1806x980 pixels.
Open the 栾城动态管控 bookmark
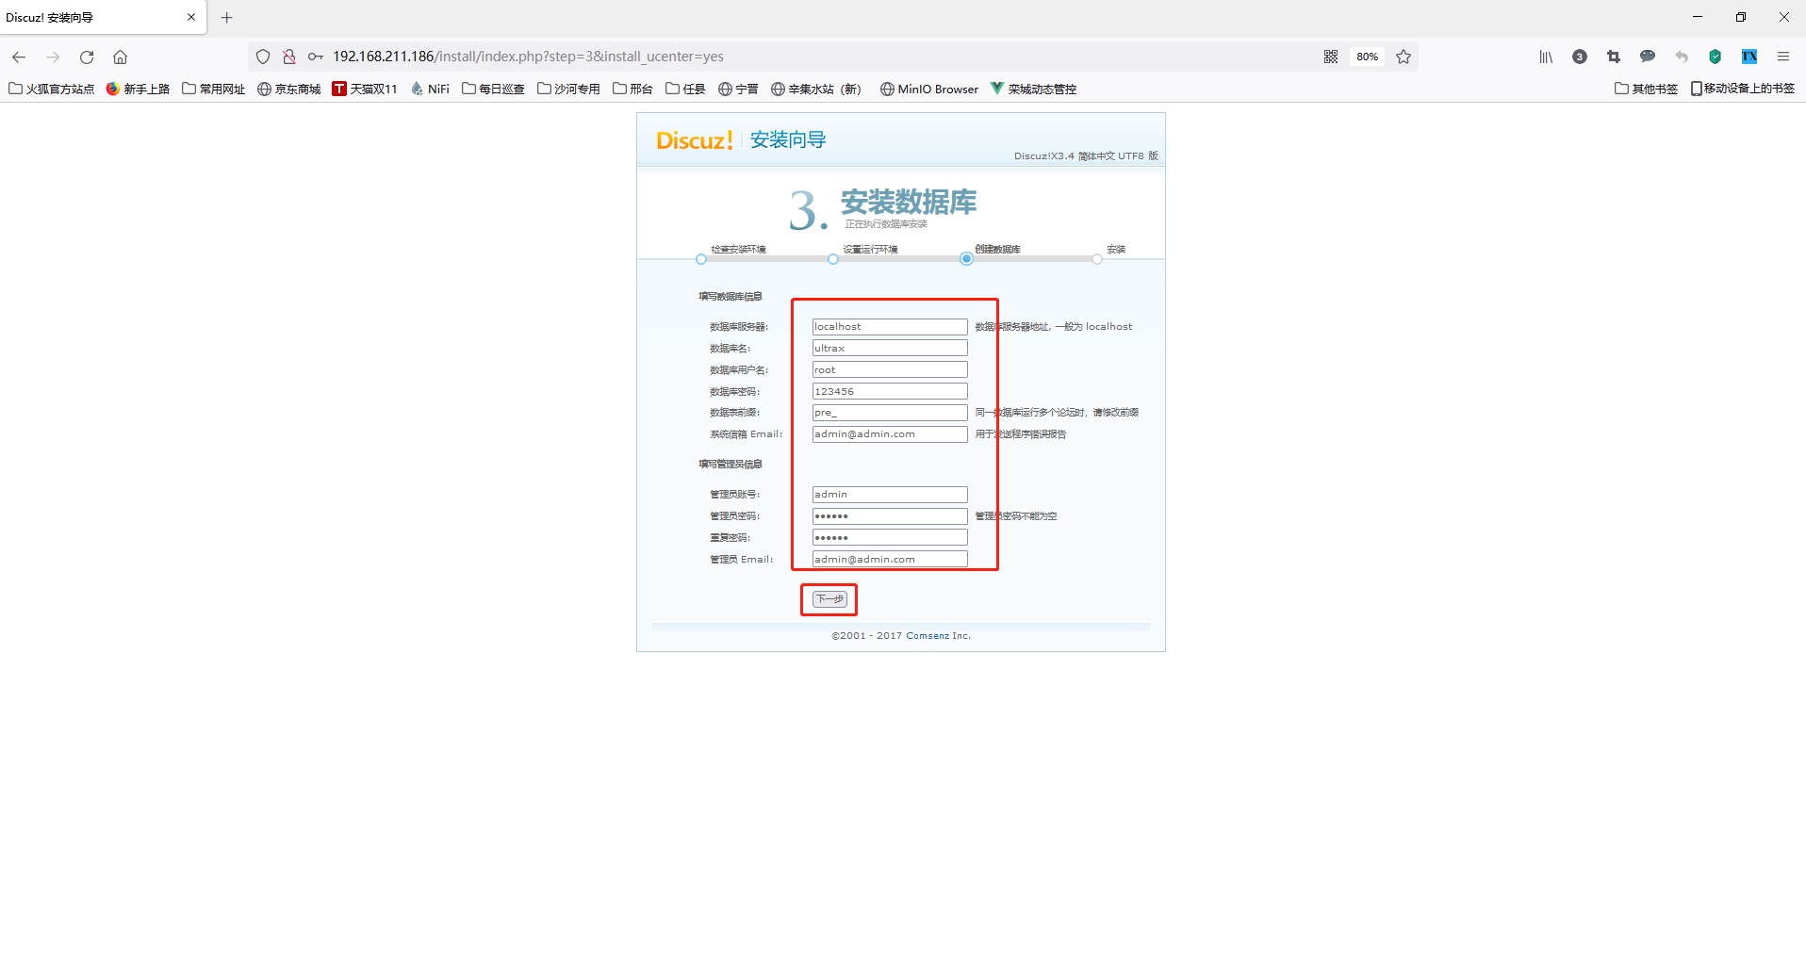point(1033,89)
